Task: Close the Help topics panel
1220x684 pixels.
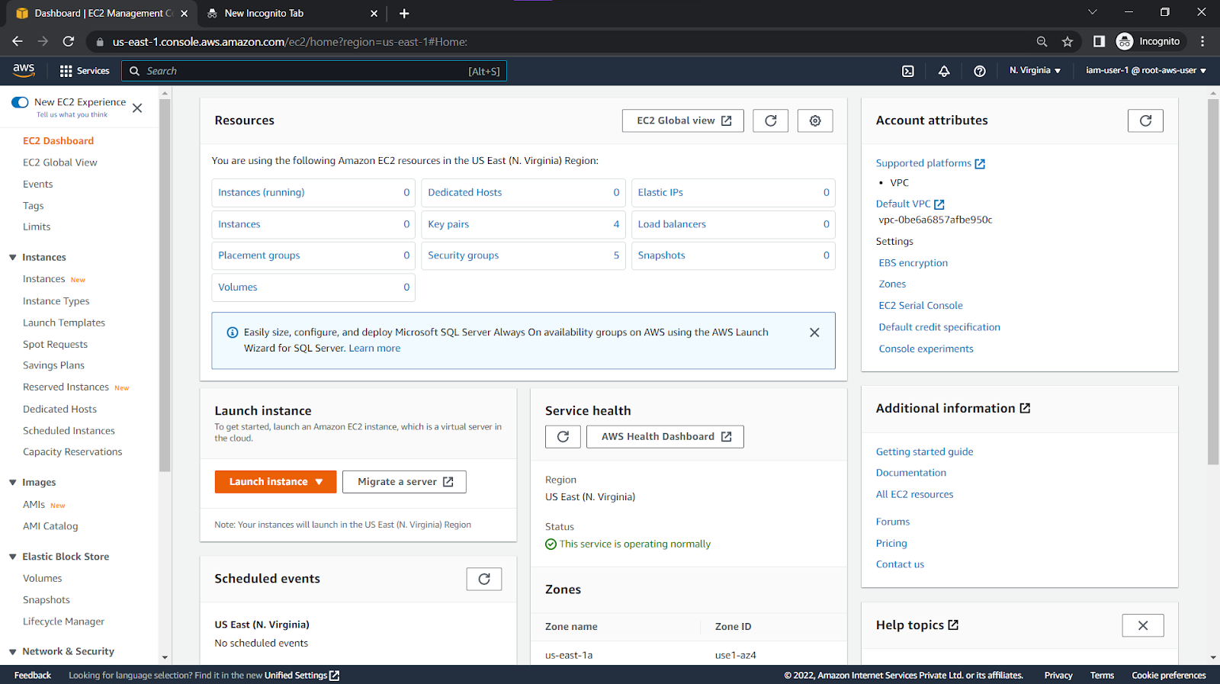Action: 1143,625
